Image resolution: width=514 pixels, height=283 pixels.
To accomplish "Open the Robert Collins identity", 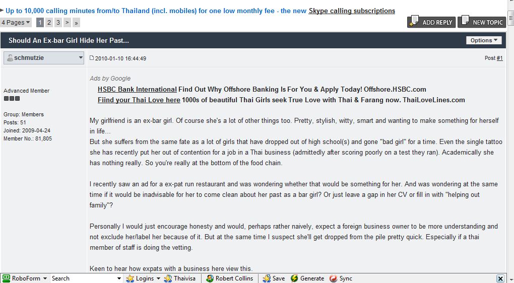I will (230, 278).
